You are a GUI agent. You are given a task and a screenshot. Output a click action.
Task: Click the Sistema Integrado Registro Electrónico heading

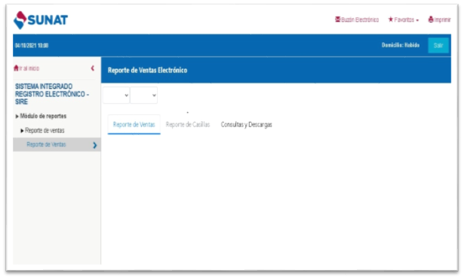click(52, 94)
